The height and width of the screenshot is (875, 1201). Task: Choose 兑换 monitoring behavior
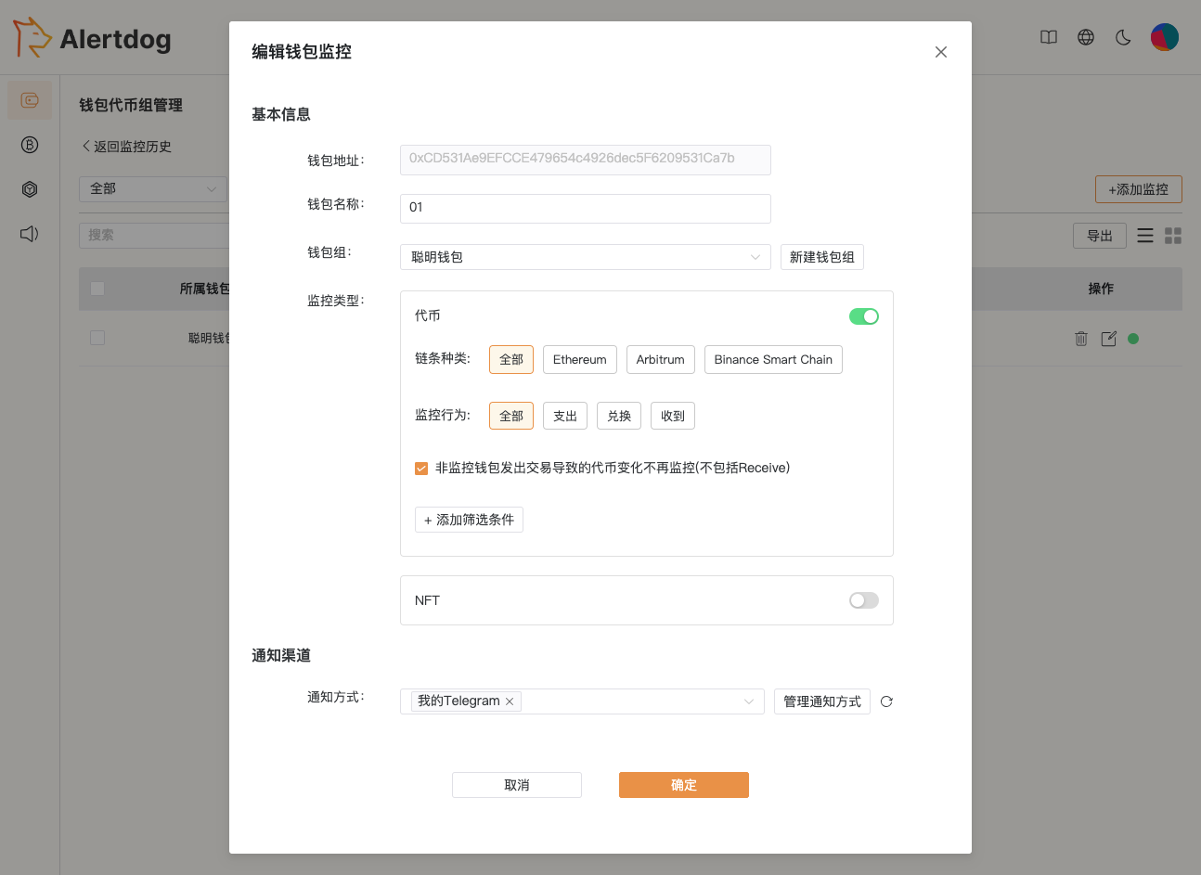[619, 416]
